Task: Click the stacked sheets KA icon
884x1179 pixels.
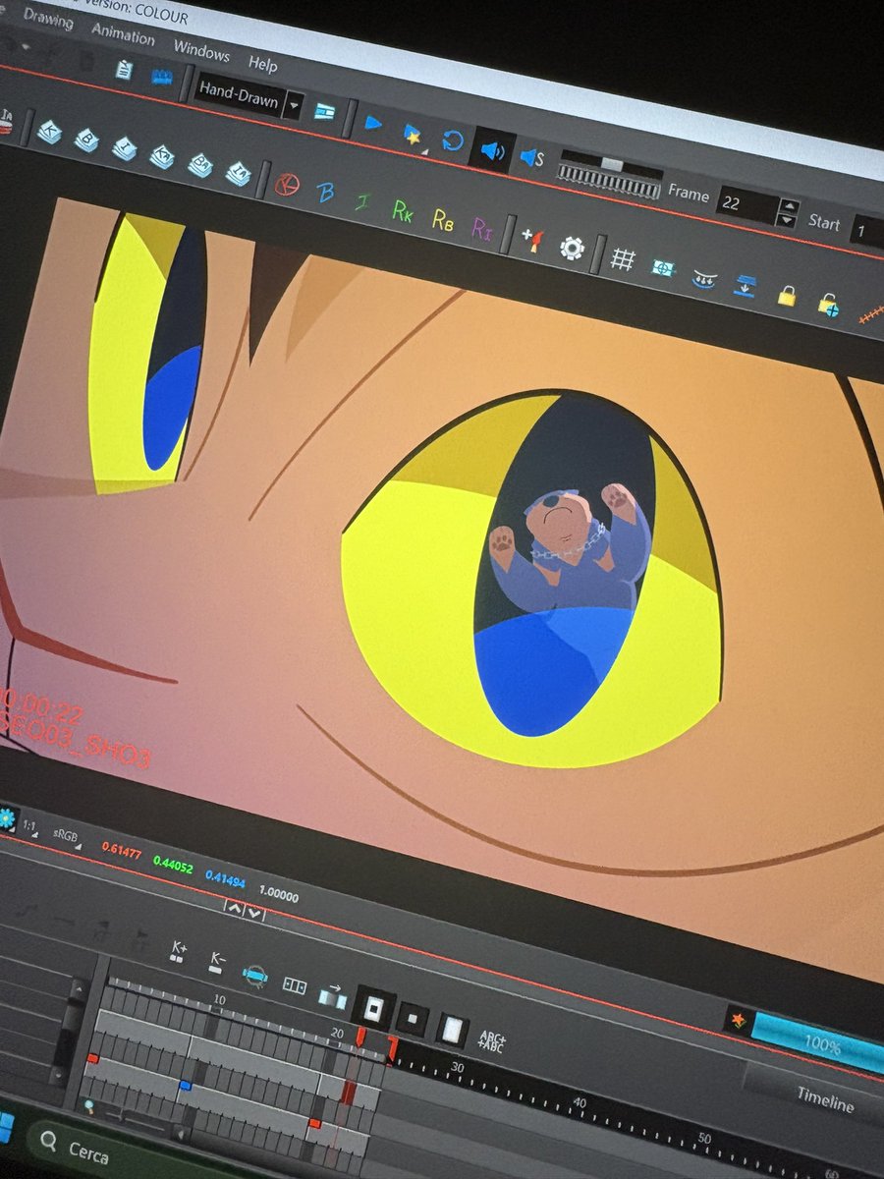Action: tap(162, 156)
